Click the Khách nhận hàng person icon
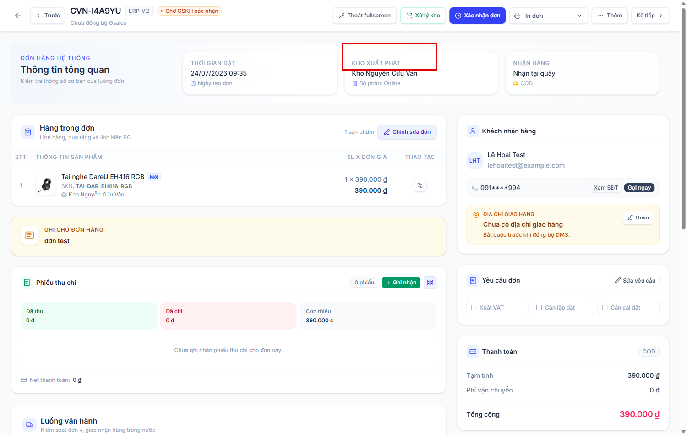687x435 pixels. pos(473,131)
